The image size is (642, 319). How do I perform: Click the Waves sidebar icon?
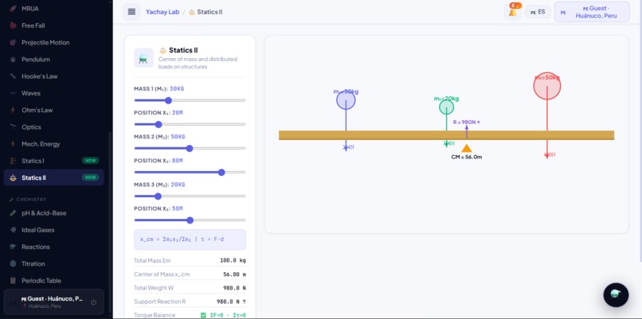click(x=13, y=93)
